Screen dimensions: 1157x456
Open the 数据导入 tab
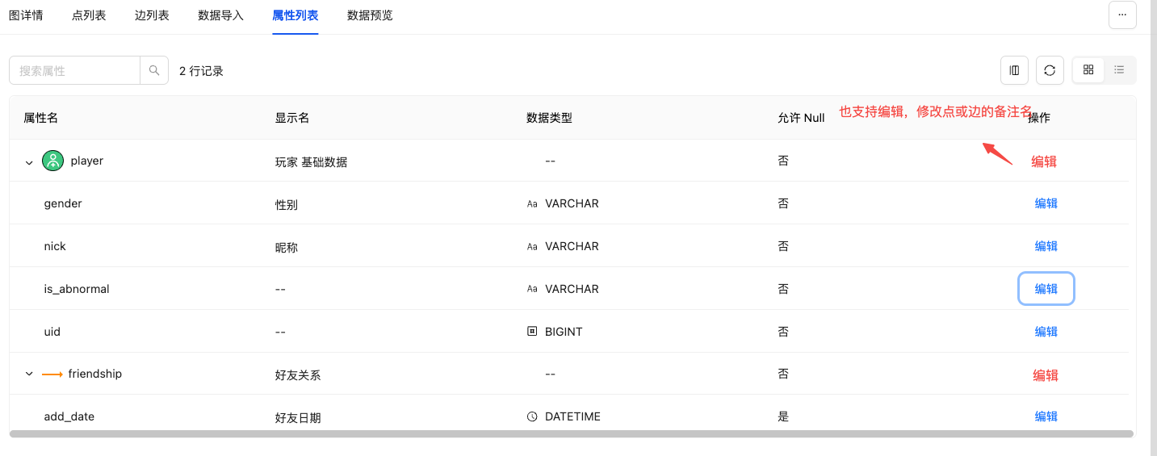tap(220, 15)
